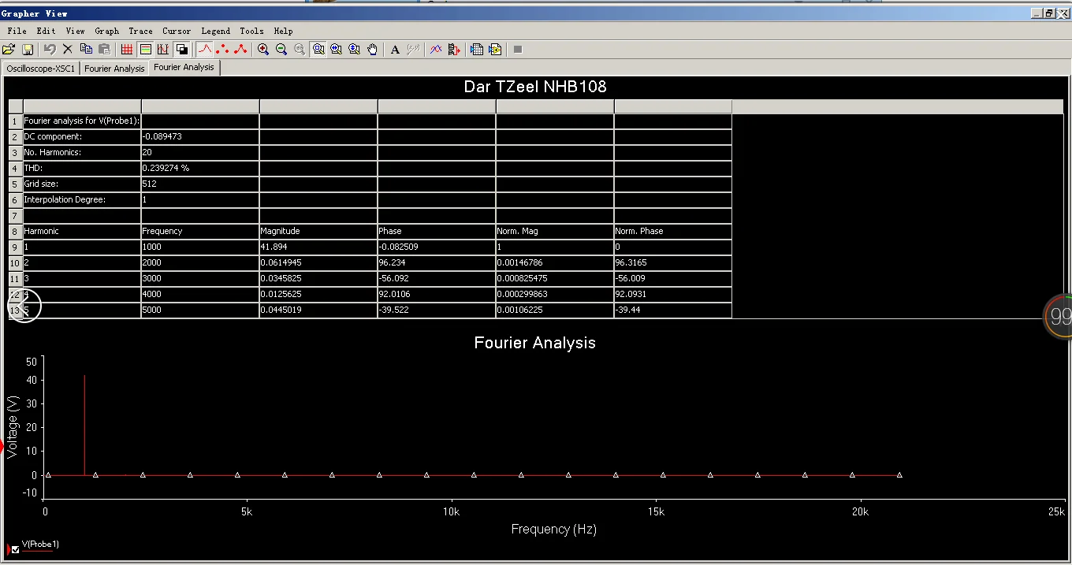Open the Graph menu
Viewport: 1072px width, 565px height.
click(x=106, y=31)
